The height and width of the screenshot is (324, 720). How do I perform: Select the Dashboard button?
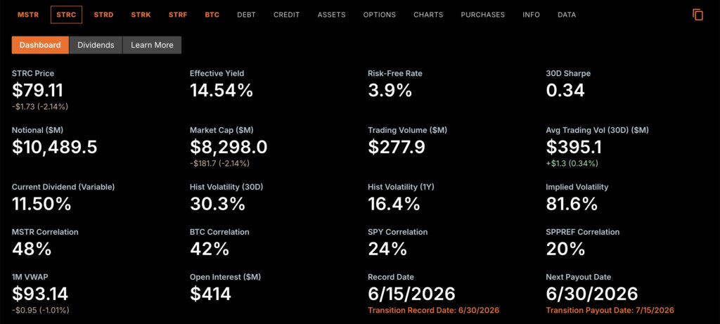click(x=40, y=45)
